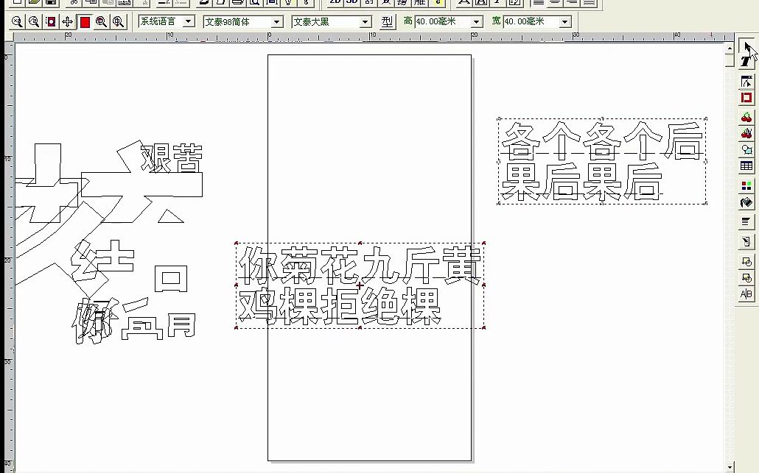This screenshot has width=759, height=473.
Task: Click the text alignment button in right toolbar
Action: 747,221
